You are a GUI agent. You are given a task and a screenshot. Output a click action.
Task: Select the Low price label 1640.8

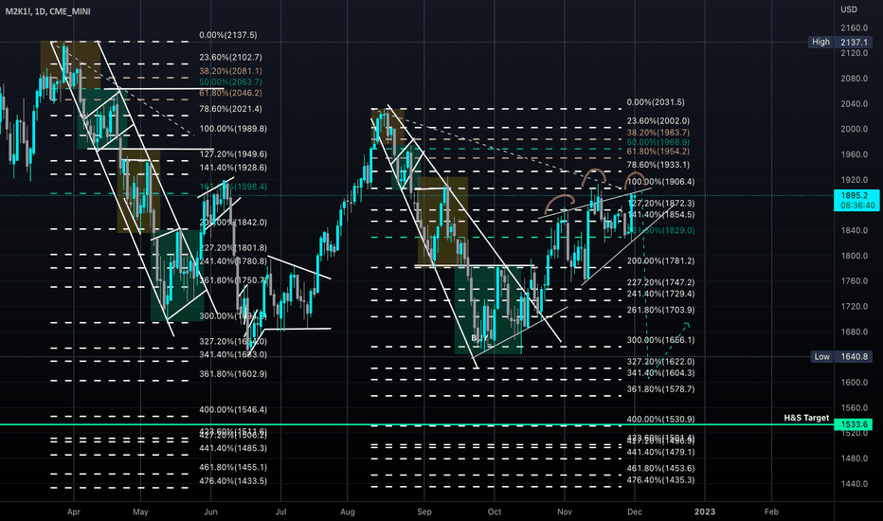tap(855, 356)
